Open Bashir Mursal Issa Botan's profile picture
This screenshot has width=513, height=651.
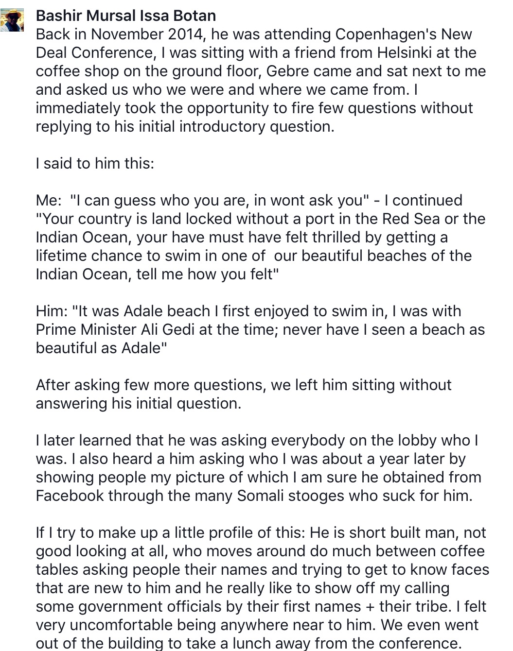[x=13, y=19]
